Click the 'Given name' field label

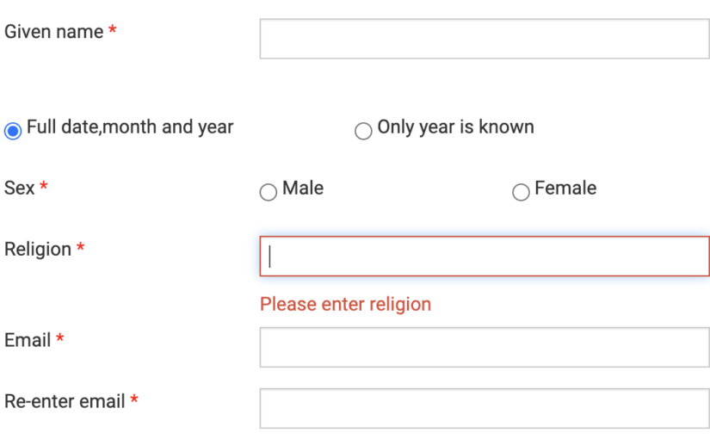click(x=53, y=32)
